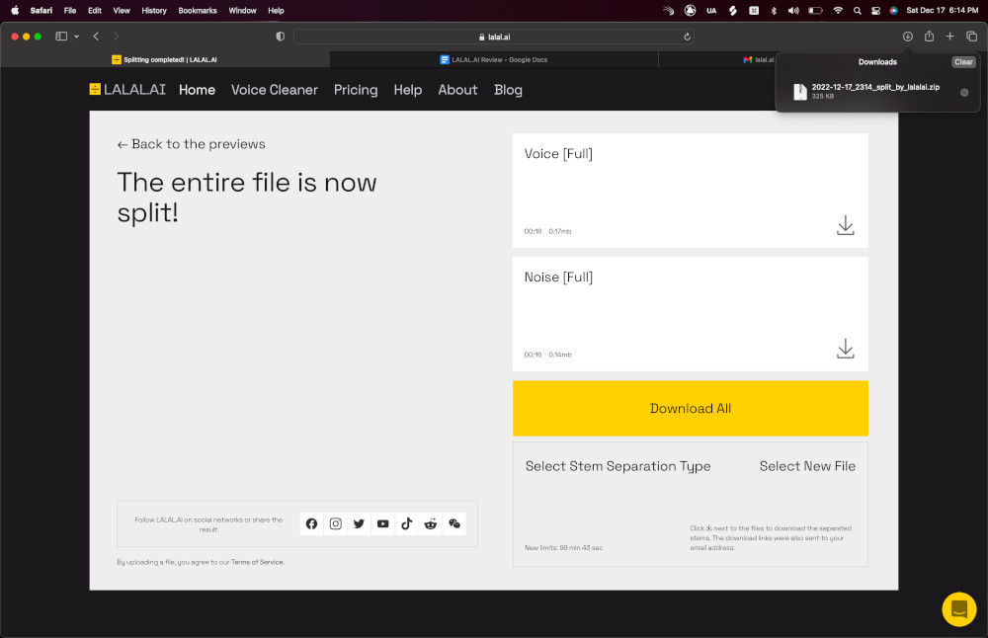Go back to the previews

[191, 144]
